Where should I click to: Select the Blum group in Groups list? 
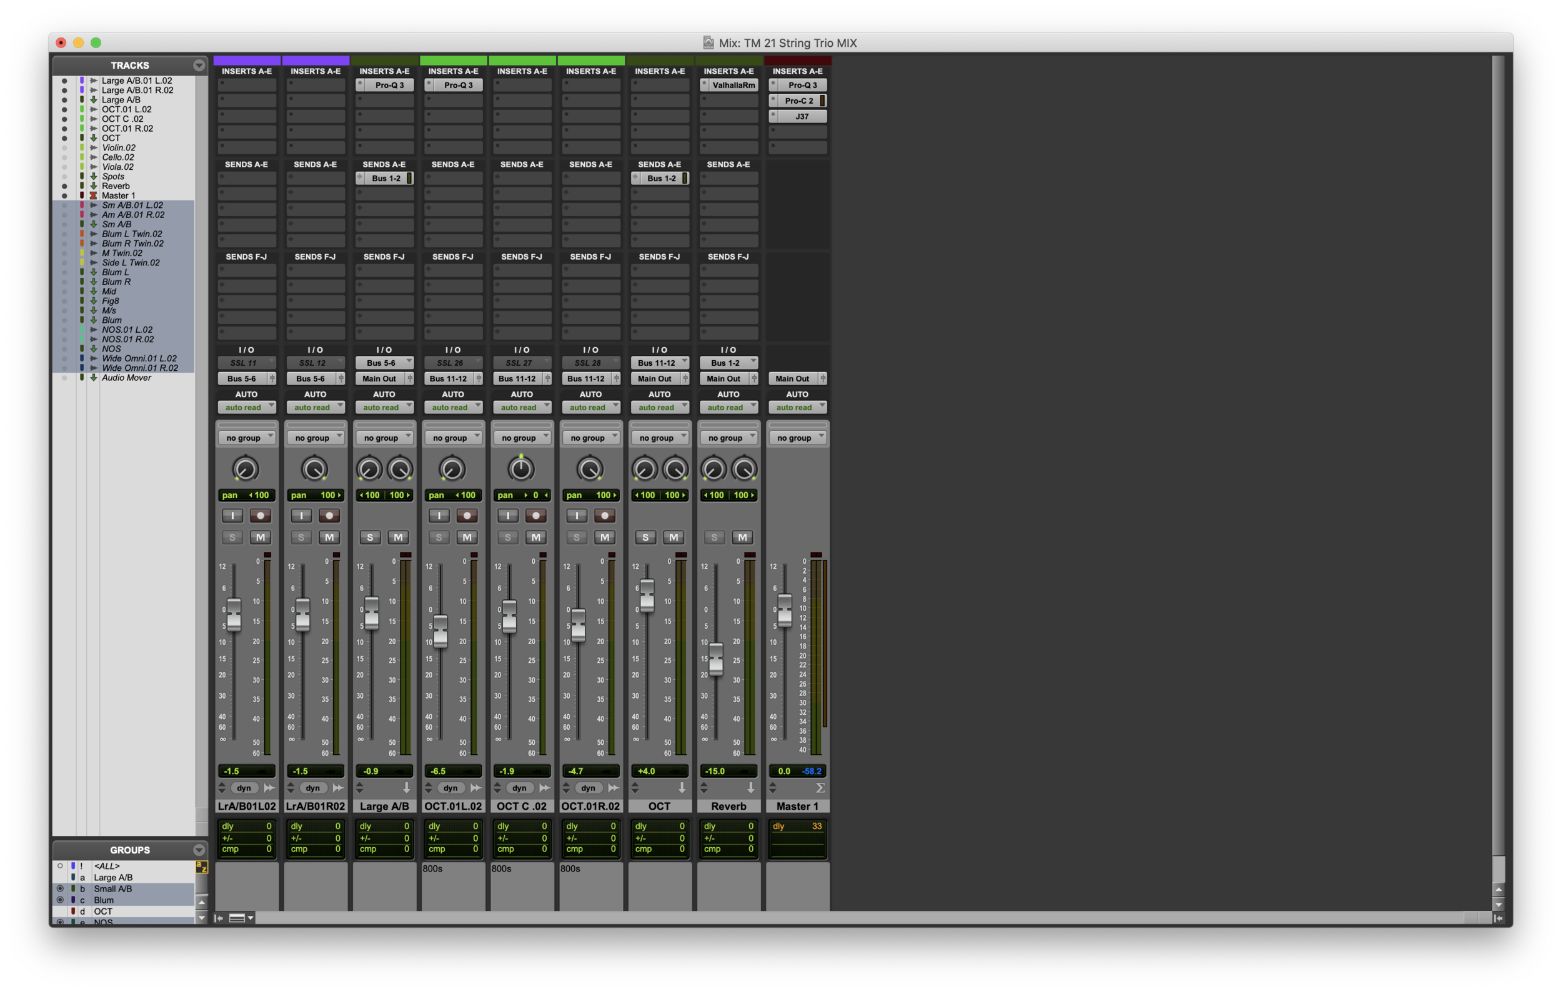(x=104, y=901)
